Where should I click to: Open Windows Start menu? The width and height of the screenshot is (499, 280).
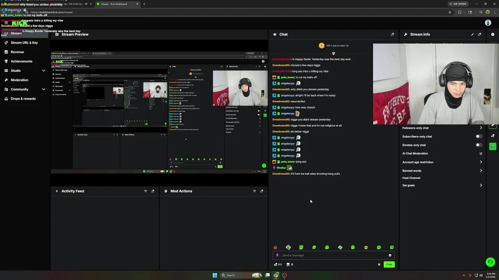[x=215, y=275]
